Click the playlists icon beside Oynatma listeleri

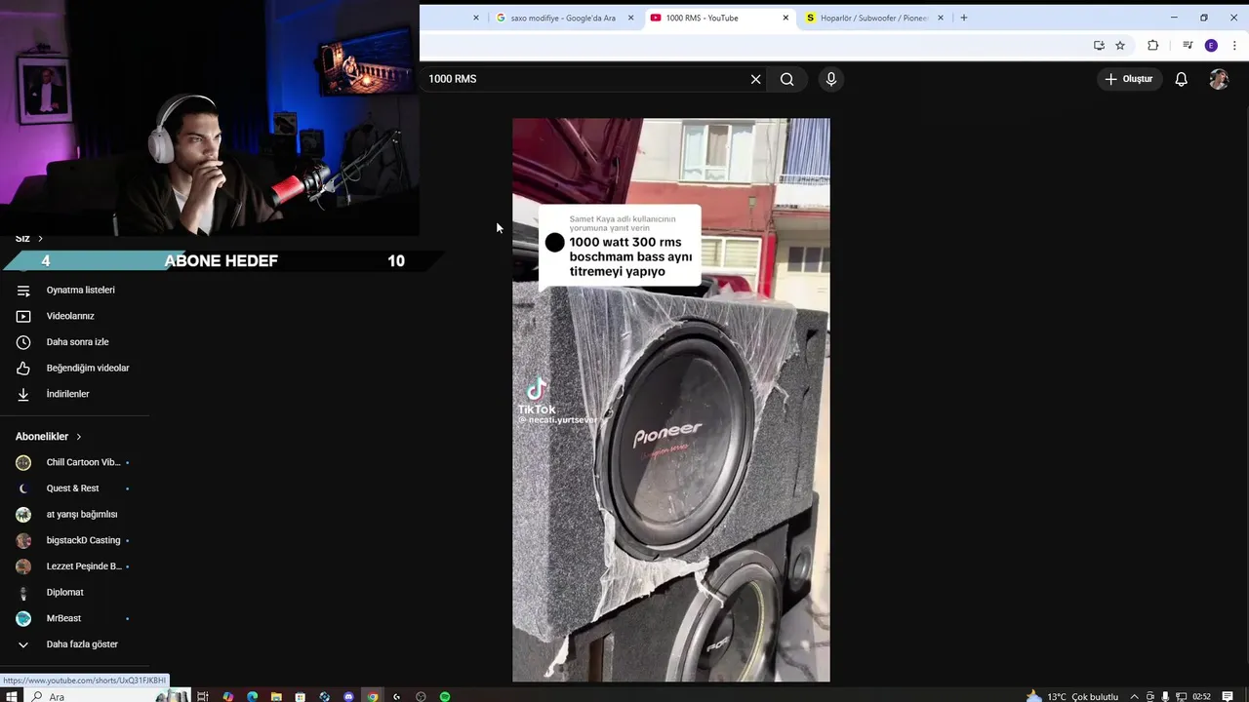click(23, 291)
